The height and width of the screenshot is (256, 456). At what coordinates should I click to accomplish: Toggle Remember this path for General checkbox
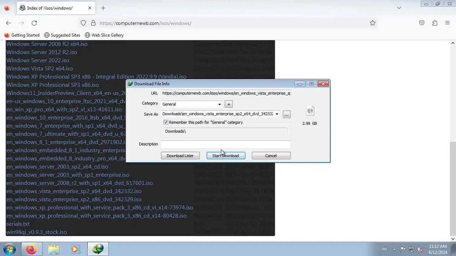click(x=166, y=122)
